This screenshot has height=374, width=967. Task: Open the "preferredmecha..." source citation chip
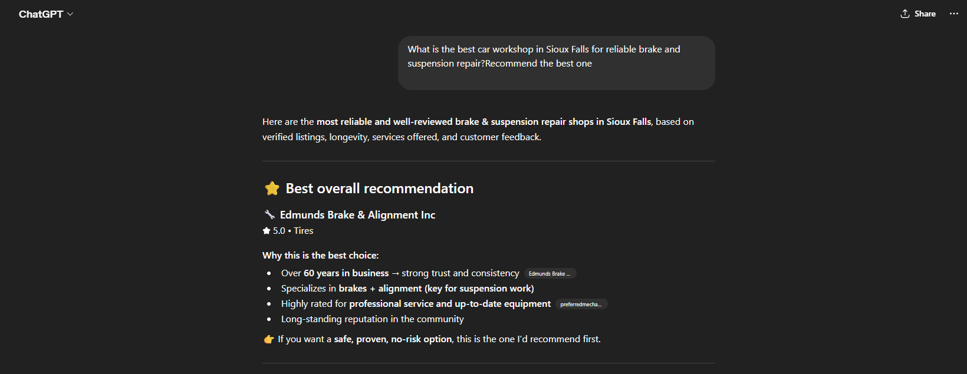tap(581, 305)
